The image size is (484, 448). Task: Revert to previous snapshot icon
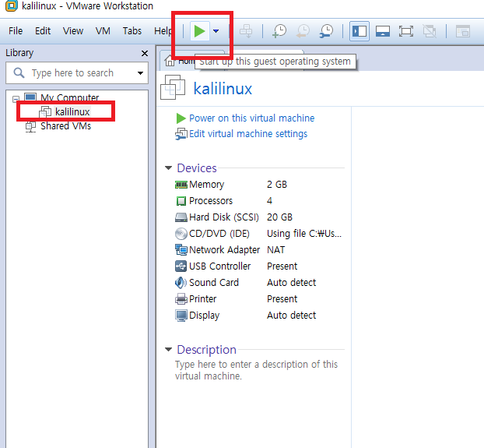[x=303, y=31]
